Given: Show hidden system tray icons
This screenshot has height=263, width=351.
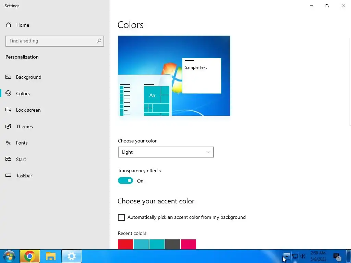Looking at the screenshot, I should coord(287,256).
